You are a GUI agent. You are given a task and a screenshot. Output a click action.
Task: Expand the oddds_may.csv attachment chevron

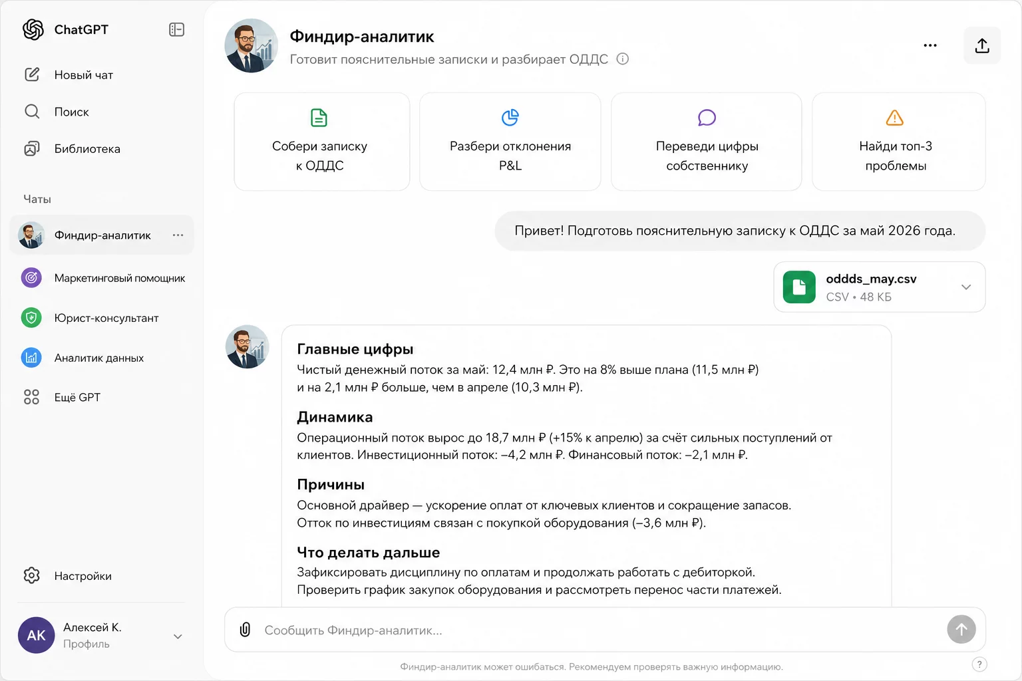pyautogui.click(x=966, y=287)
